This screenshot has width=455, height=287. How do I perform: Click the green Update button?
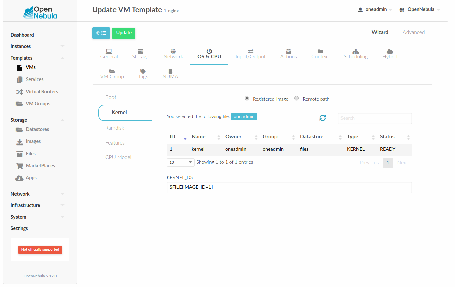124,33
